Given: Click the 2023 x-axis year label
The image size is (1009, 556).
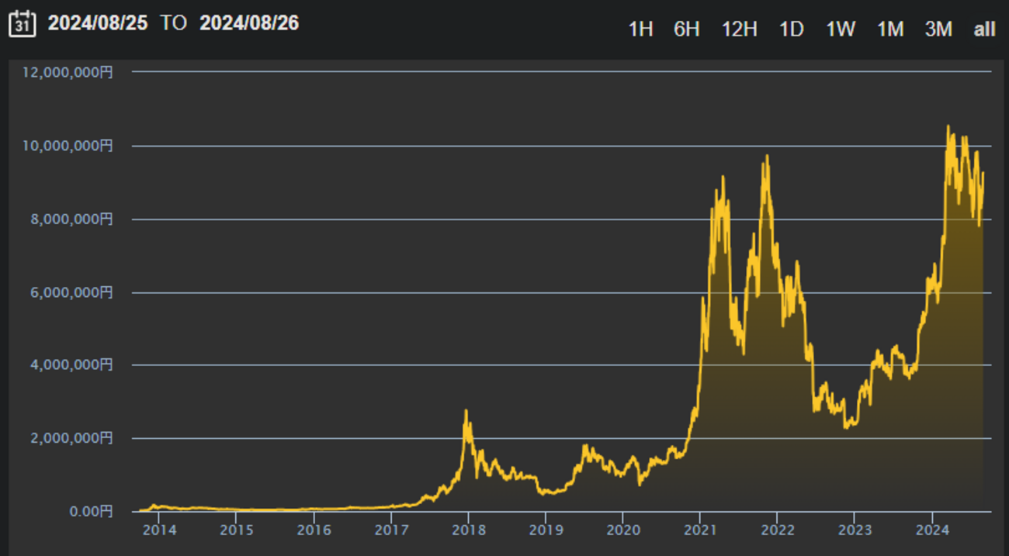Looking at the screenshot, I should (x=855, y=530).
